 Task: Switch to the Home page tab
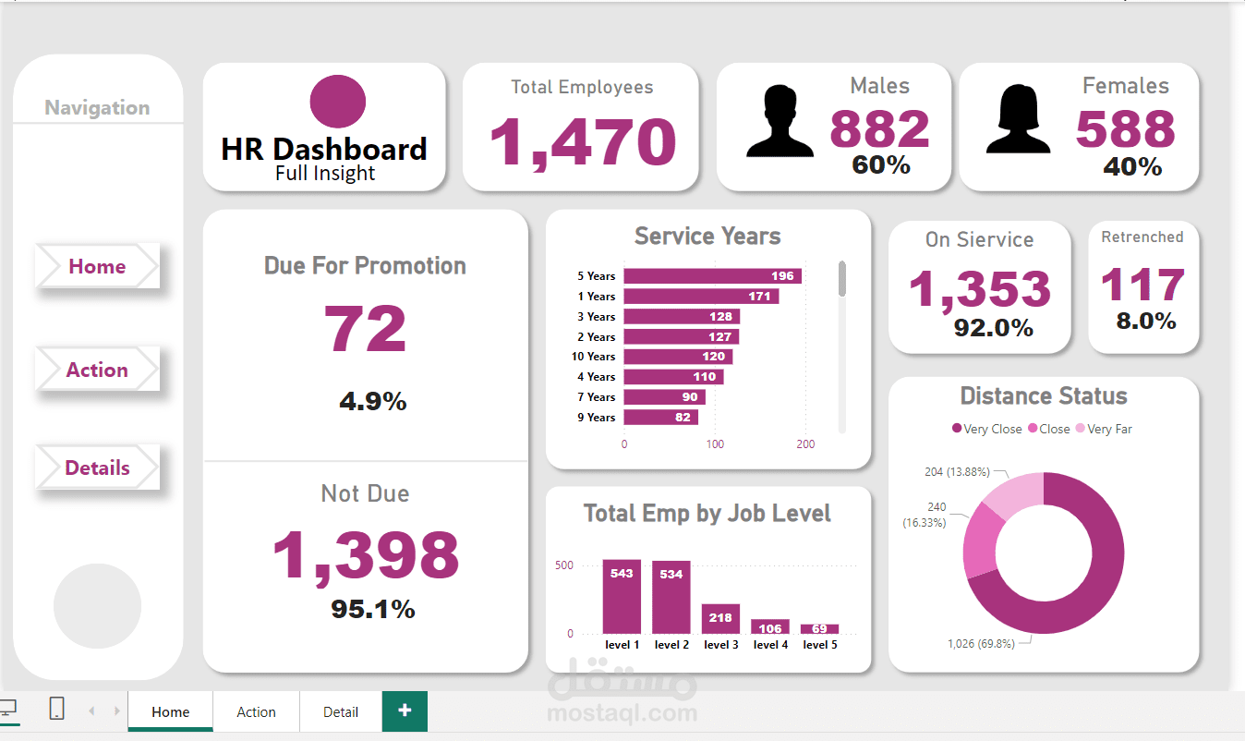point(171,711)
